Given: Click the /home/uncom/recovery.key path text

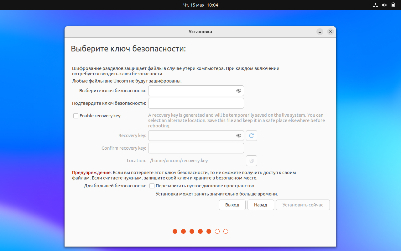Looking at the screenshot, I should point(179,161).
